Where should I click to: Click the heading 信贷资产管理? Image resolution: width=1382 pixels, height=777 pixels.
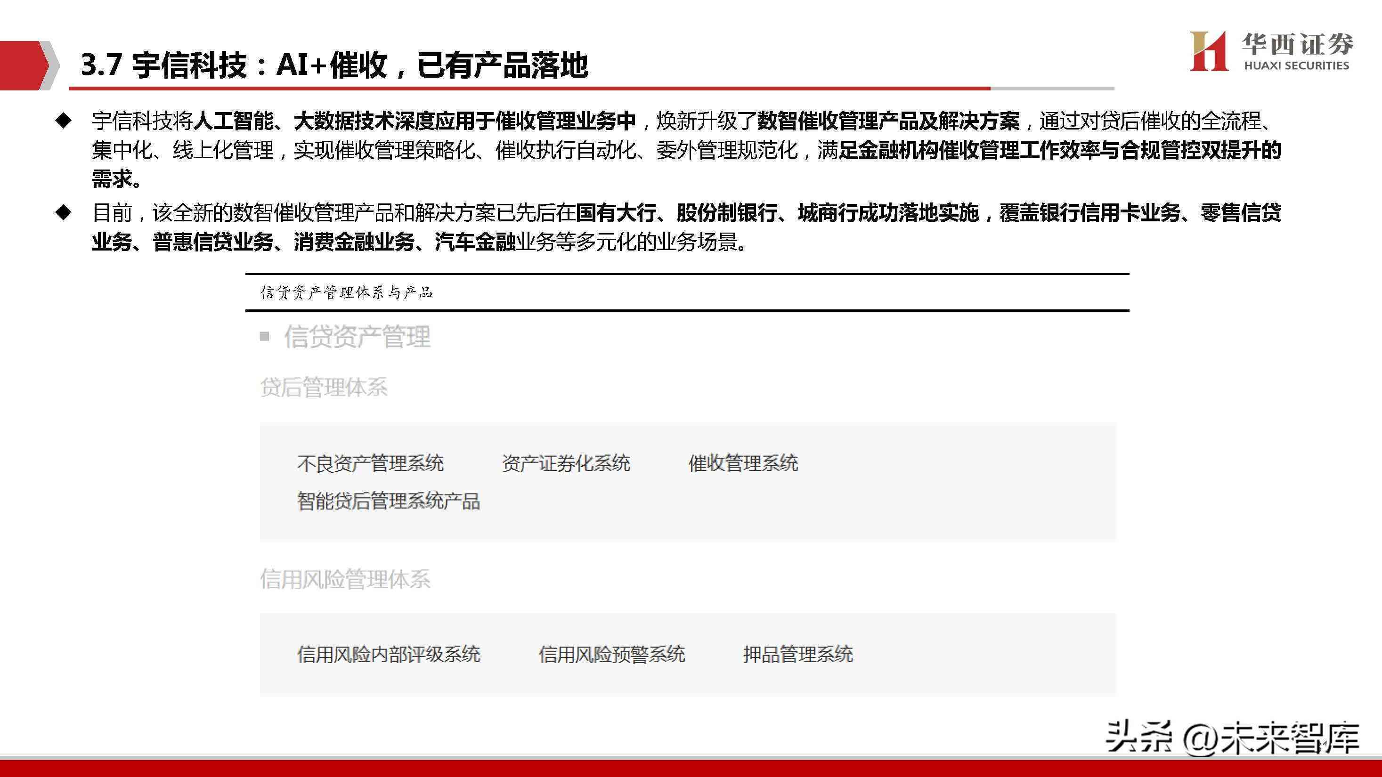(x=358, y=337)
